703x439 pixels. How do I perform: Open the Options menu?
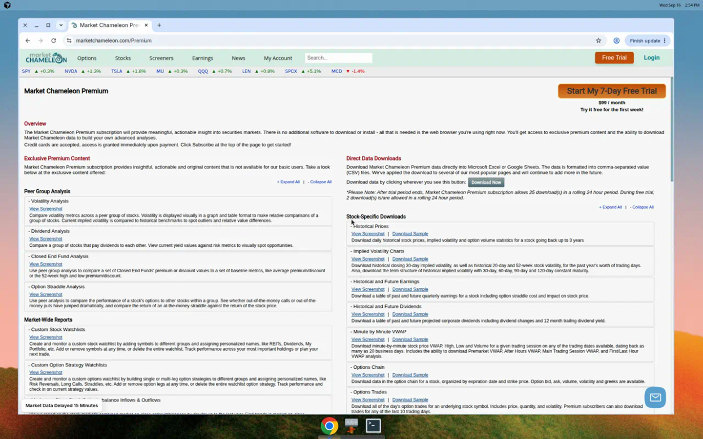[x=87, y=58]
